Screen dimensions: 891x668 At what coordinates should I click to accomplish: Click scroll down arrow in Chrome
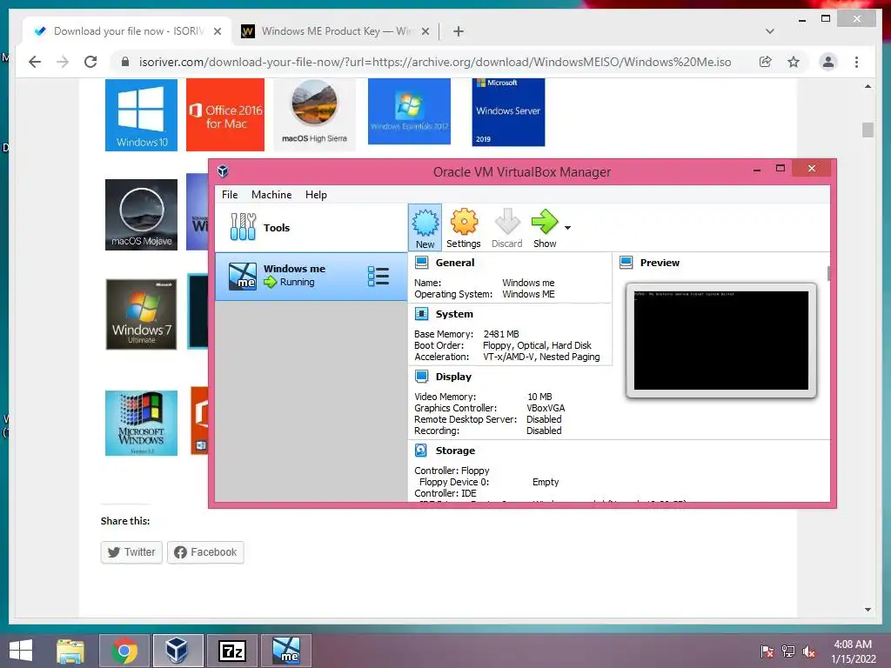(868, 610)
